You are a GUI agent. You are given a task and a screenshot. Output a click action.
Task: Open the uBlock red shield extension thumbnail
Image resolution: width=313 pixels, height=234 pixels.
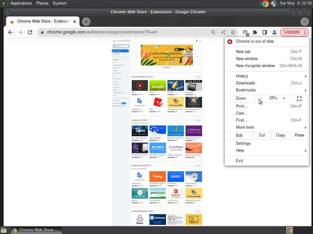coord(140,85)
